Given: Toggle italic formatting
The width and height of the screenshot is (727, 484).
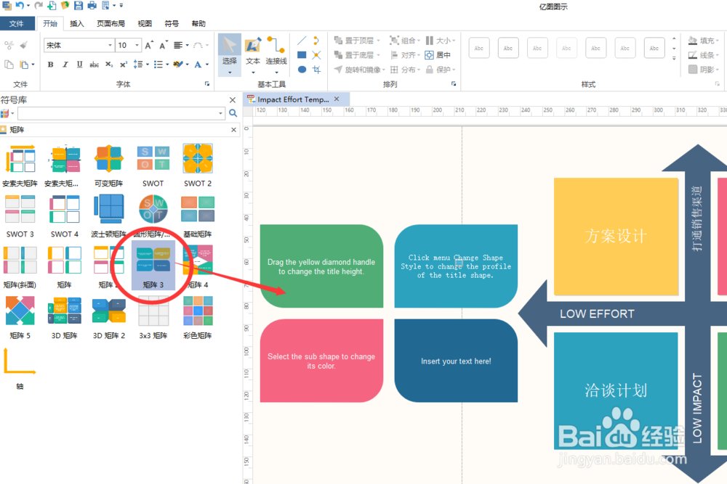Looking at the screenshot, I should point(65,65).
